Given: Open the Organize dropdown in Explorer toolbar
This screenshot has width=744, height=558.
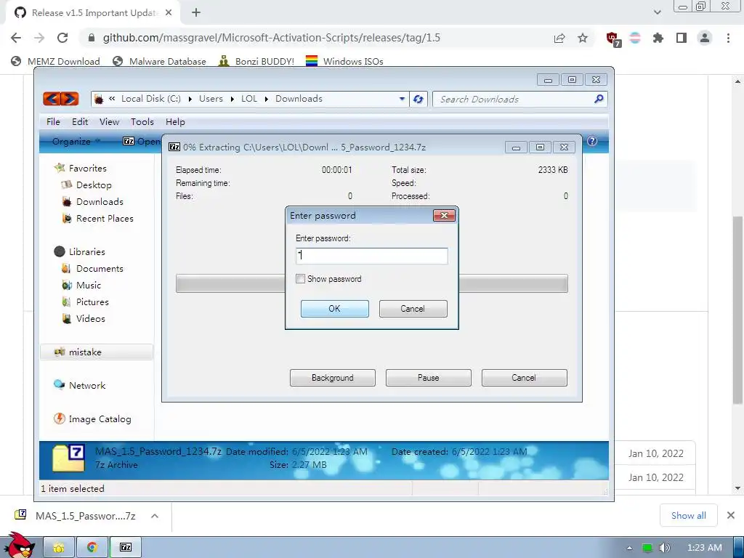Looking at the screenshot, I should coord(76,142).
